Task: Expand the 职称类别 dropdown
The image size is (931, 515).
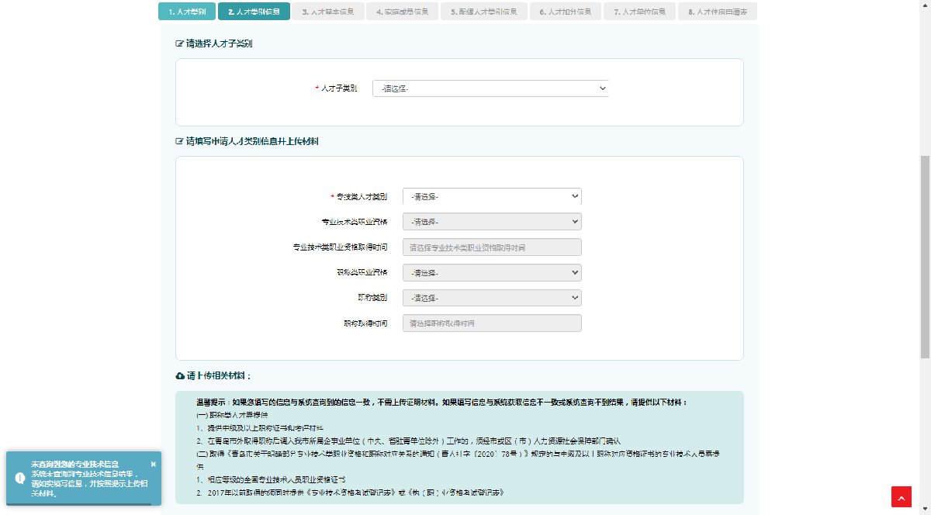Action: point(492,298)
